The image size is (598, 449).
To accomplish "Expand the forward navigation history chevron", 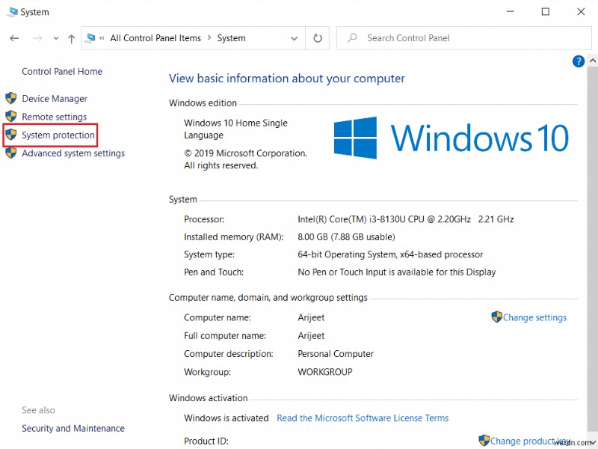I will pyautogui.click(x=55, y=37).
